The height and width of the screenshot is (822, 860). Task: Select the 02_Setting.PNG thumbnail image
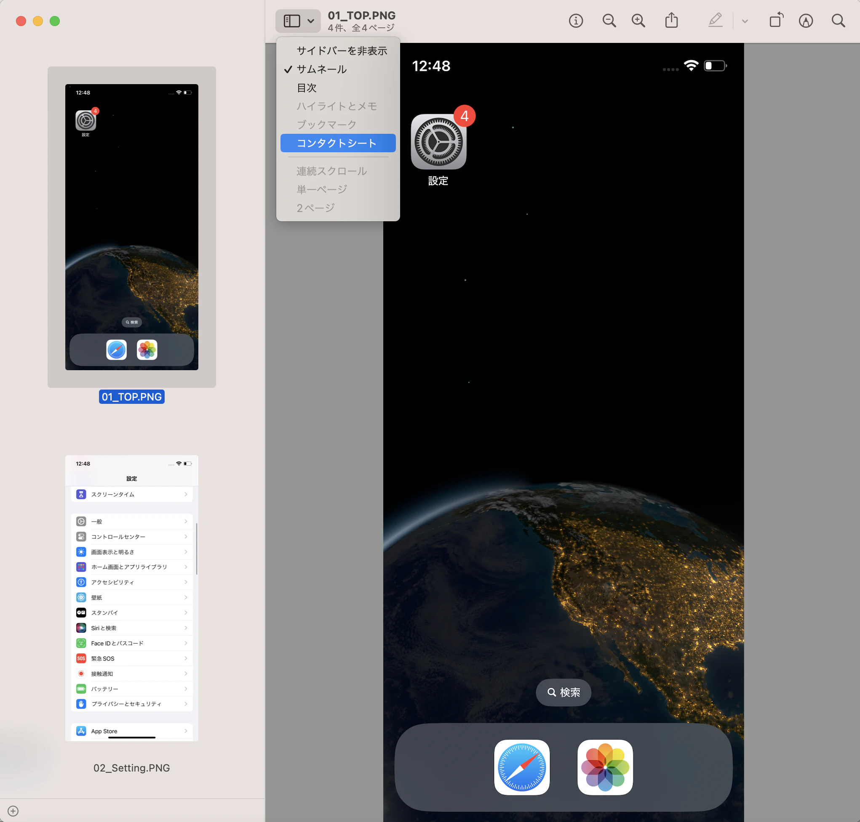click(131, 598)
